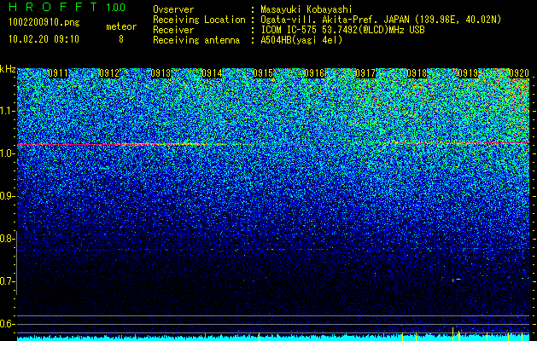Click the 0.9 kHz axis label
The image size is (537, 341).
[x=7, y=196]
